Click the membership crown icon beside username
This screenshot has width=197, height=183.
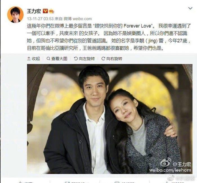pos(52,11)
